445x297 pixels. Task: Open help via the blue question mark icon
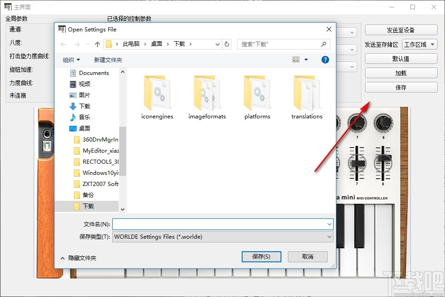(x=325, y=59)
